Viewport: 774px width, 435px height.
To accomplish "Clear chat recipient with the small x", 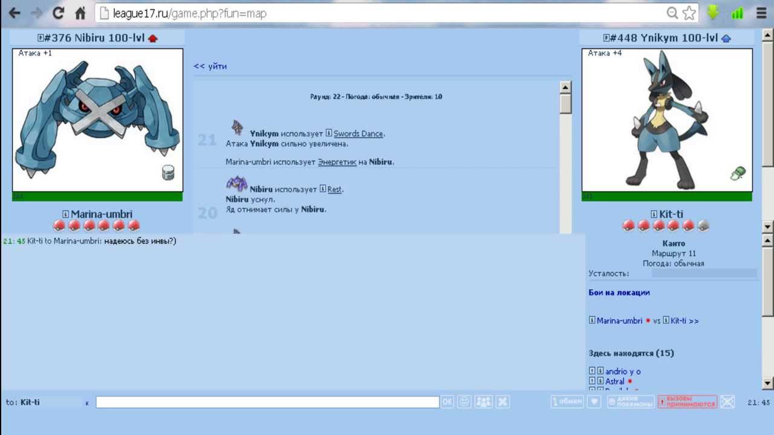I will click(87, 403).
